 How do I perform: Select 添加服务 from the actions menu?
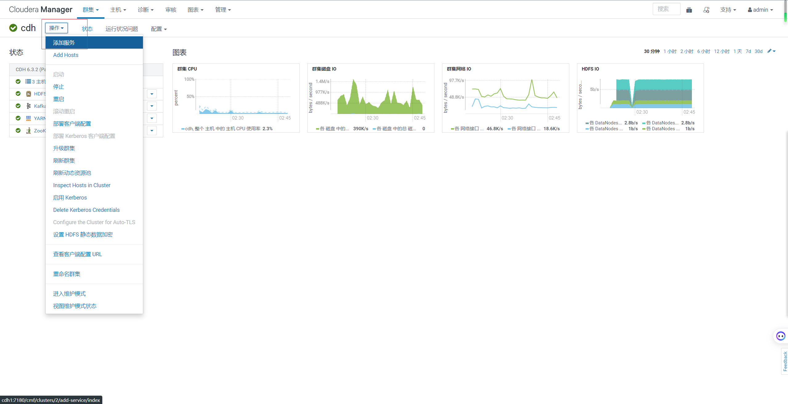94,42
